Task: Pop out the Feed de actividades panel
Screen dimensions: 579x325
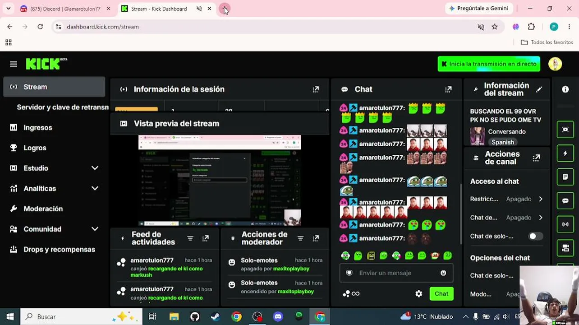Action: point(206,238)
